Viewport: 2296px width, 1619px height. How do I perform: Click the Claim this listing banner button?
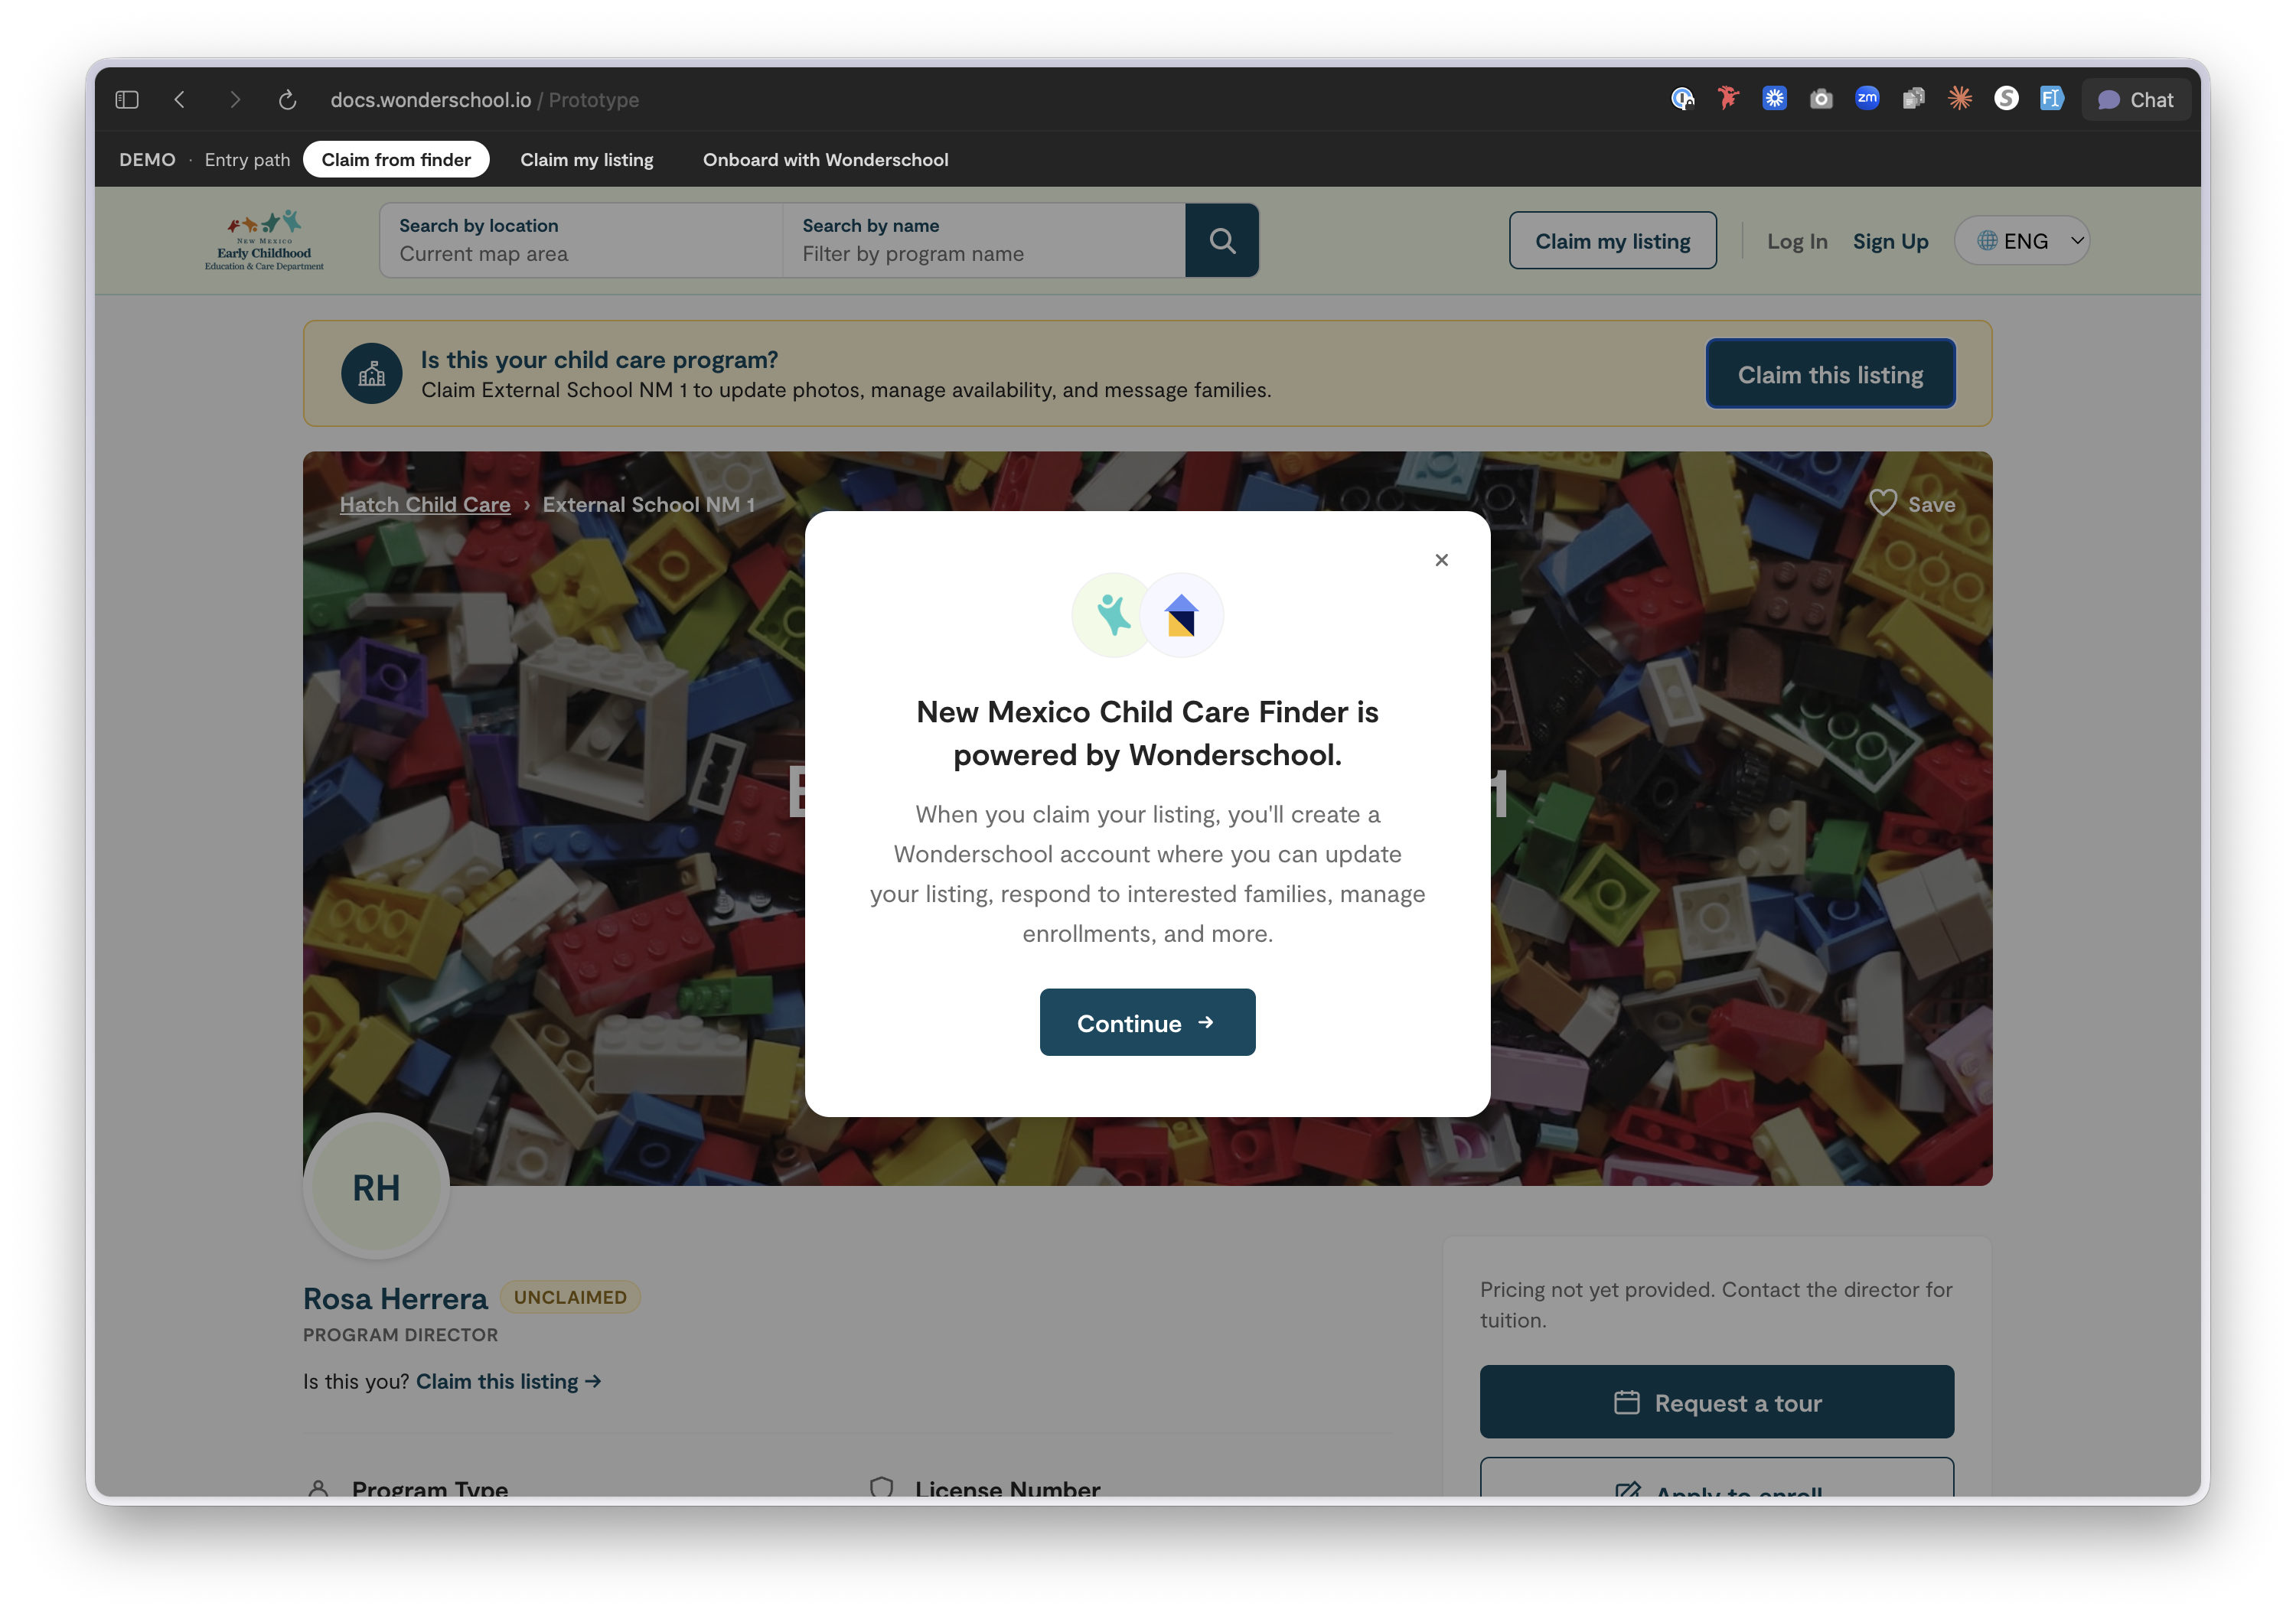1831,374
